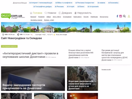The width and height of the screenshot is (132, 99).
Task: Open the Эксперты города link
Action: 36,20
